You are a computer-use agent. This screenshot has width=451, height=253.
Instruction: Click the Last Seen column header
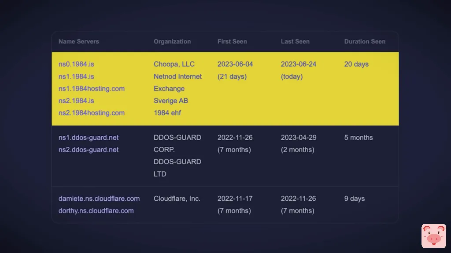click(295, 41)
